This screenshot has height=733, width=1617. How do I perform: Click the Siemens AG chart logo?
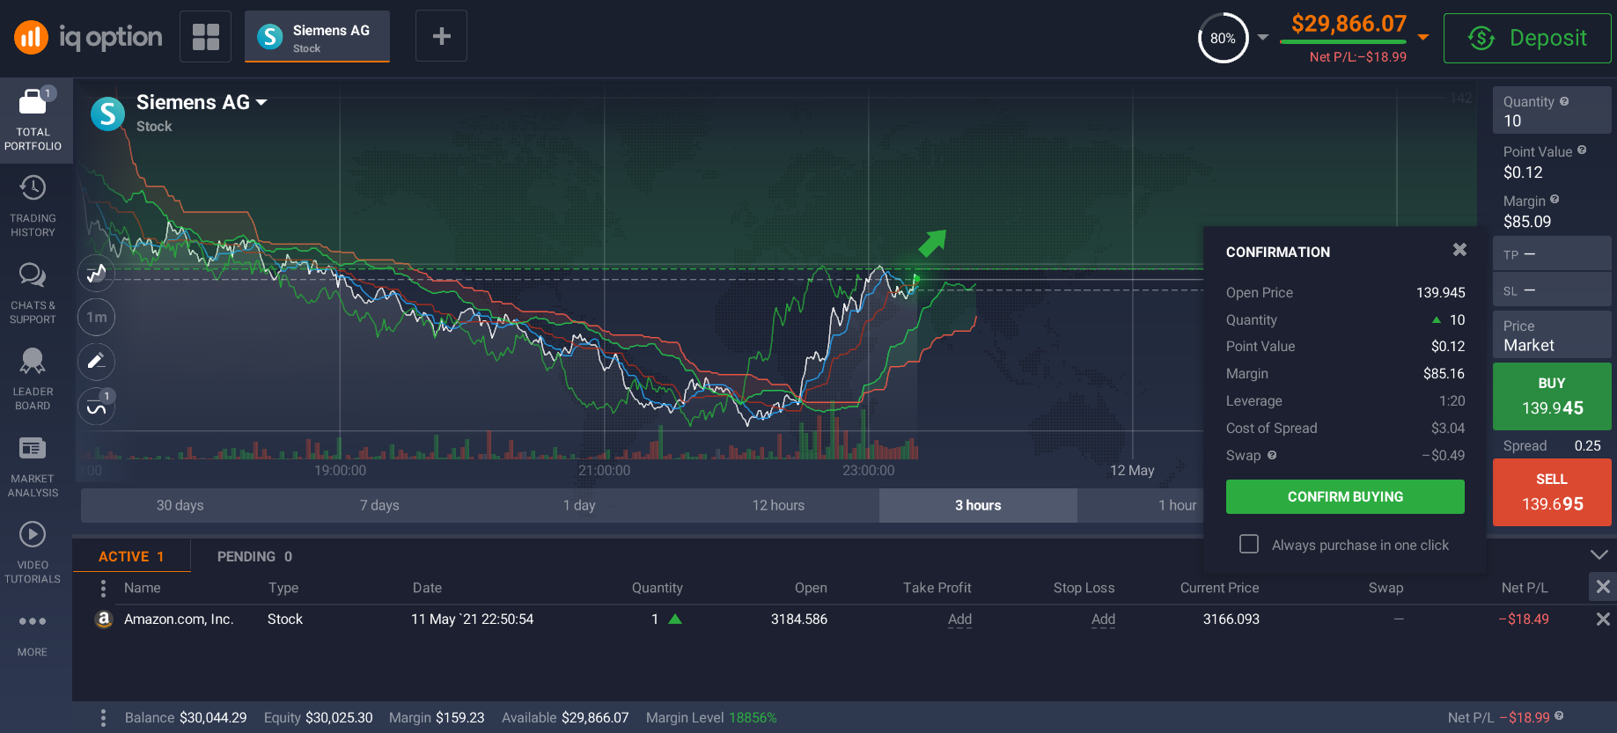pyautogui.click(x=107, y=114)
